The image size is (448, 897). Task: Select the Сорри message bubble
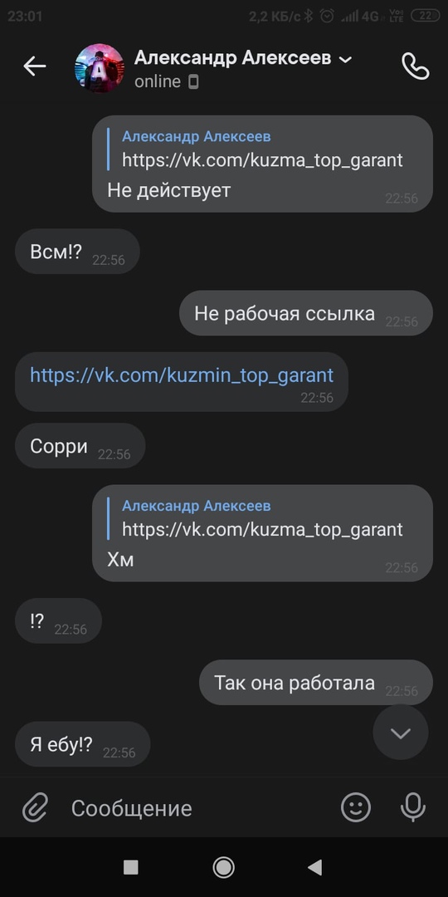[80, 446]
